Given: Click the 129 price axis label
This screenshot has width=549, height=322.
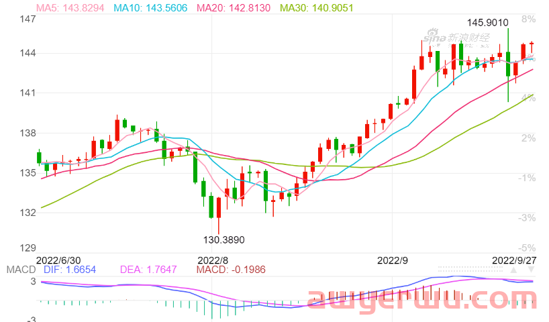Looking at the screenshot, I should click(28, 248).
